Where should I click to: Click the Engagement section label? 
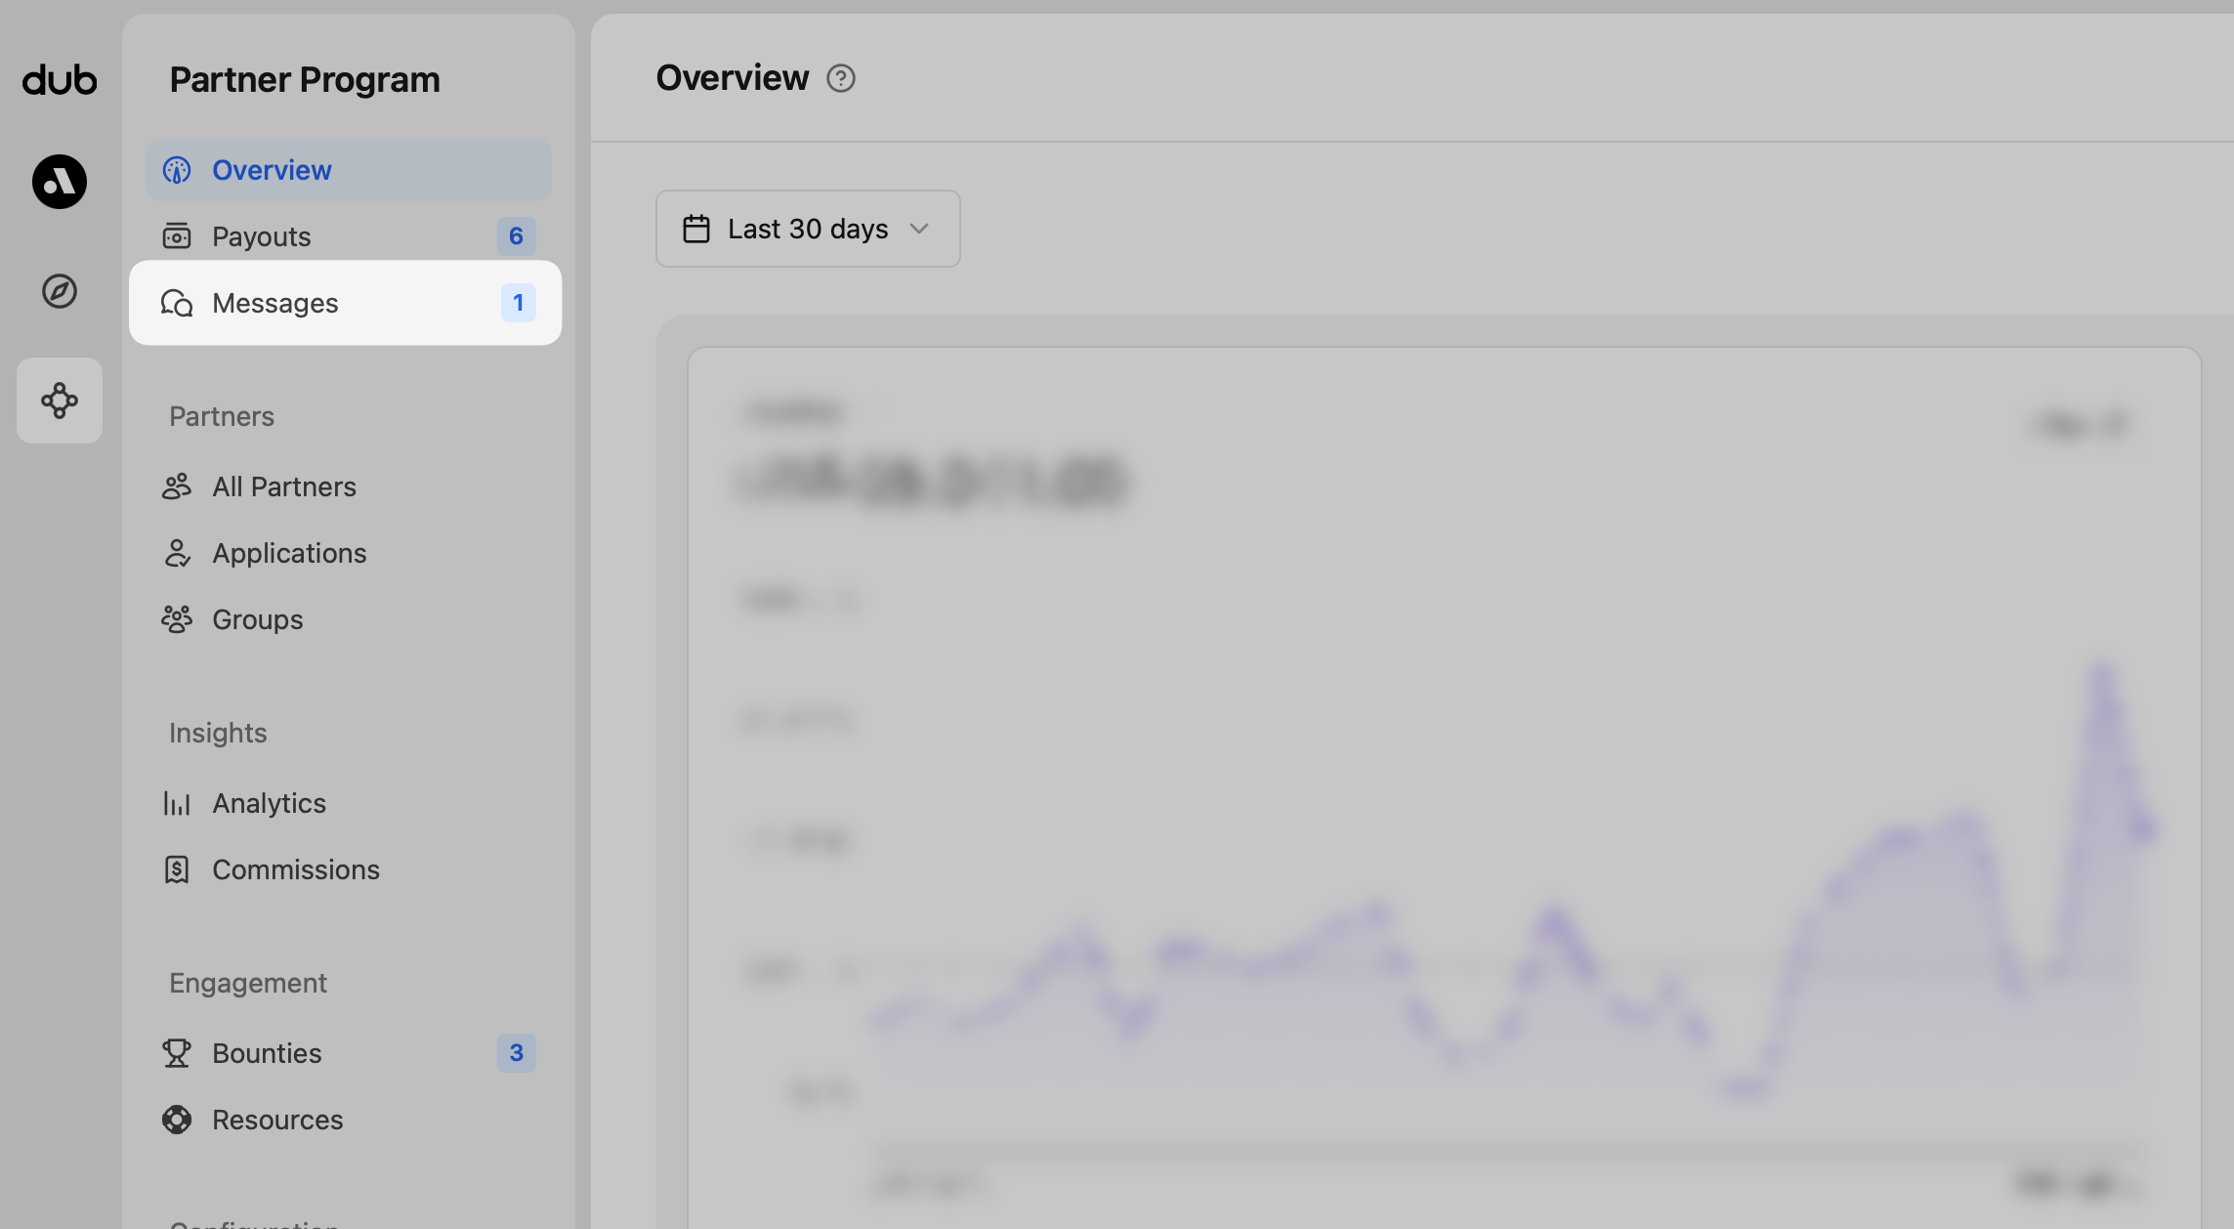[248, 983]
